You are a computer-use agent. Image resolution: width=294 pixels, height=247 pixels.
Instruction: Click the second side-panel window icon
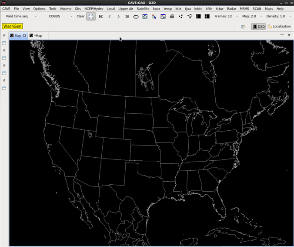(4, 58)
